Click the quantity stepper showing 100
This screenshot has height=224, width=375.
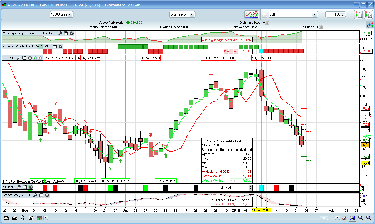(336, 14)
